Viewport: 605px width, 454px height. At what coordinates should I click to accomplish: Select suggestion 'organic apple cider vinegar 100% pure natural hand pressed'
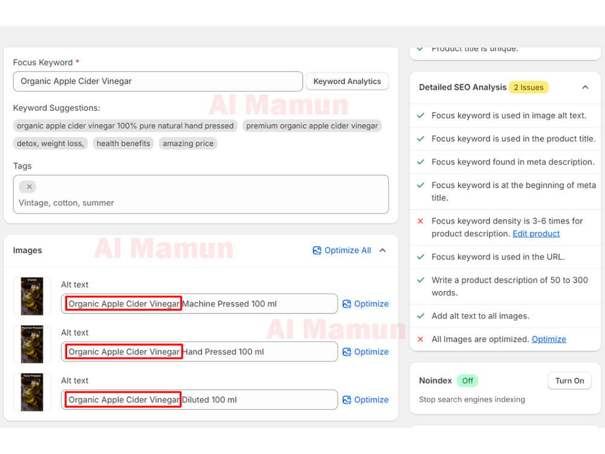[x=125, y=126]
